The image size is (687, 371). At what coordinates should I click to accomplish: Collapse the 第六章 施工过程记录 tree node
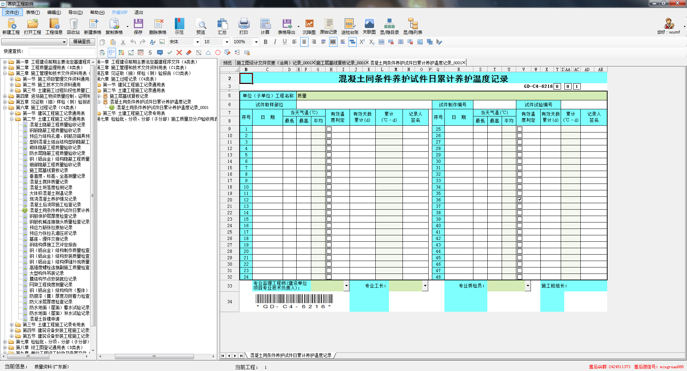click(x=5, y=107)
